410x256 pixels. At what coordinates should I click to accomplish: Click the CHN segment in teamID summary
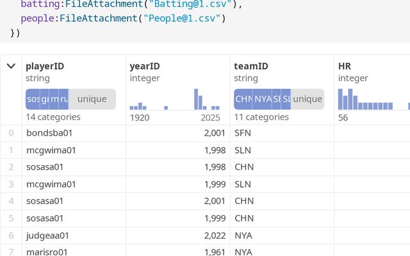243,99
